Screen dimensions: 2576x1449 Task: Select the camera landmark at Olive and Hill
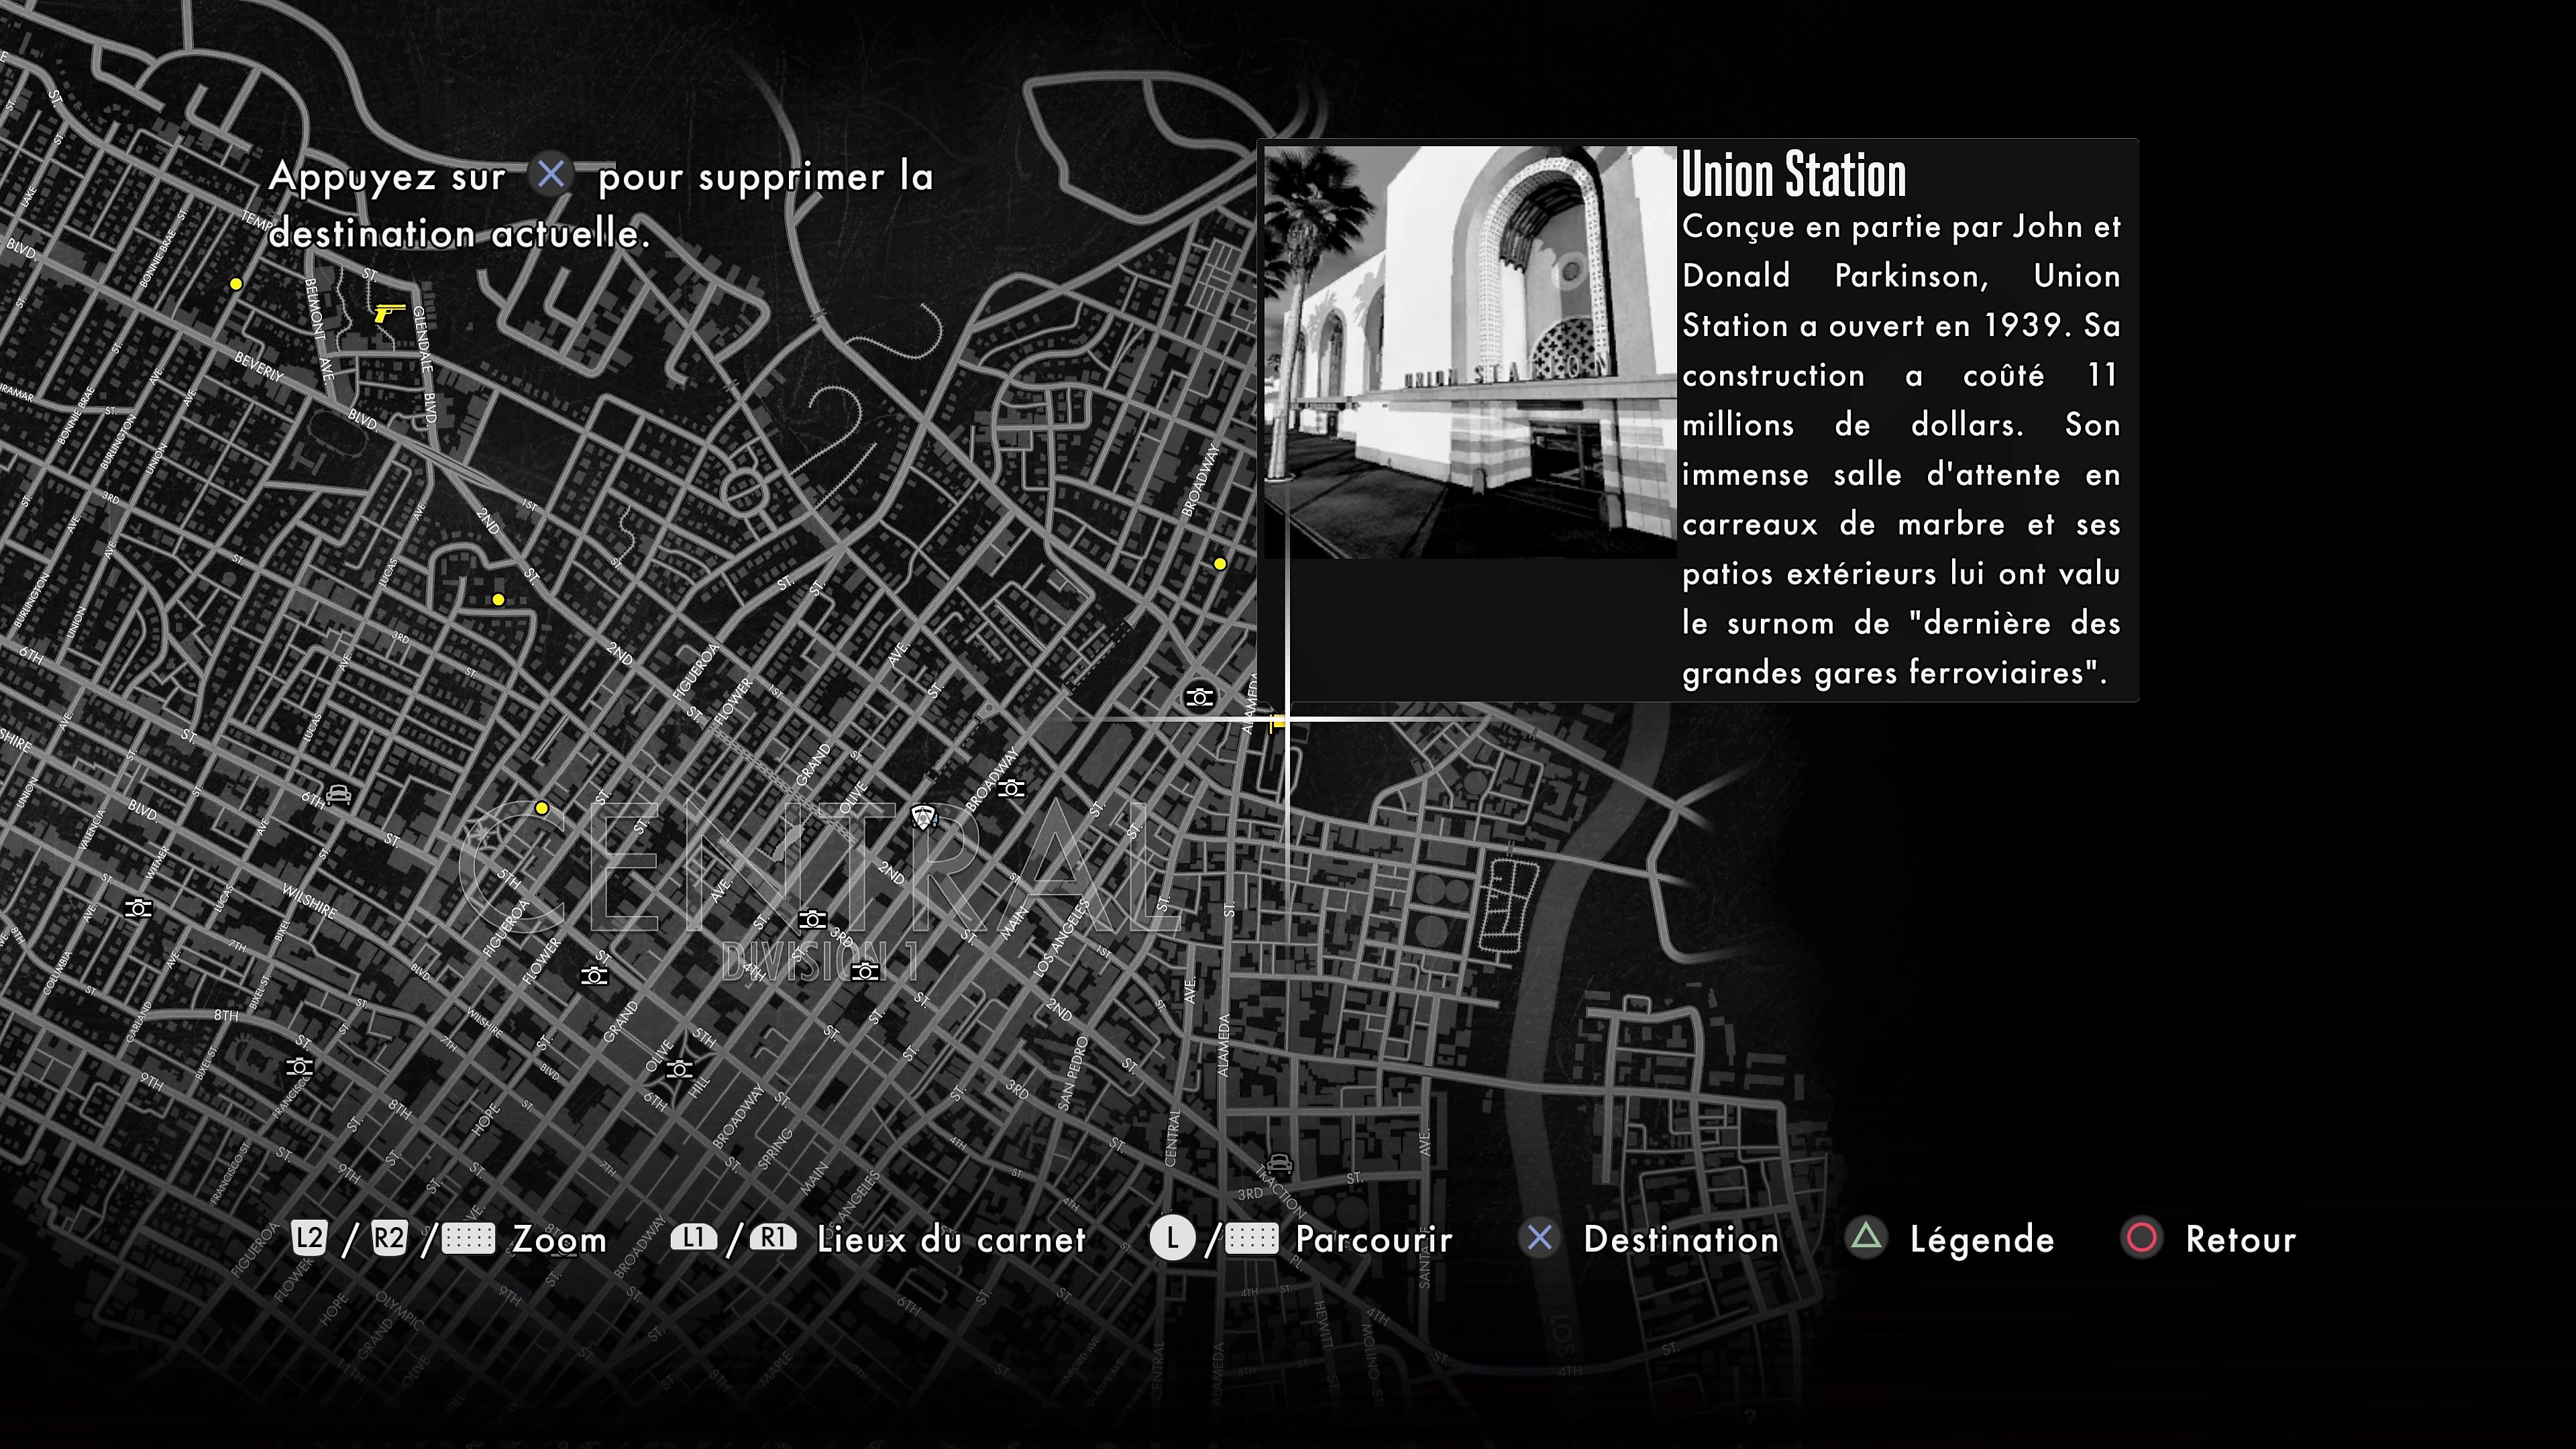[x=679, y=1069]
